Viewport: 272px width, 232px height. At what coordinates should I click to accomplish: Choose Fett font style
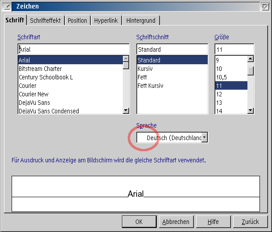point(172,77)
